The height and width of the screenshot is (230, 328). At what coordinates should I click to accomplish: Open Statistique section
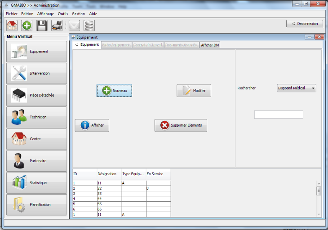click(x=36, y=183)
